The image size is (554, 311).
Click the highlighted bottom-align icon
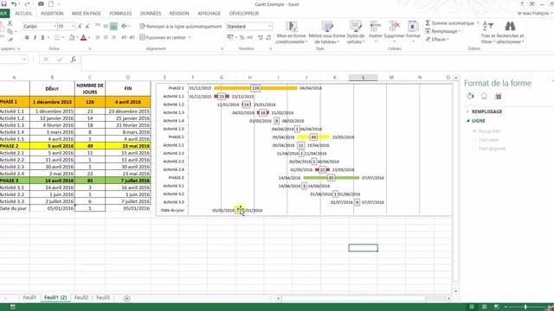point(113,27)
